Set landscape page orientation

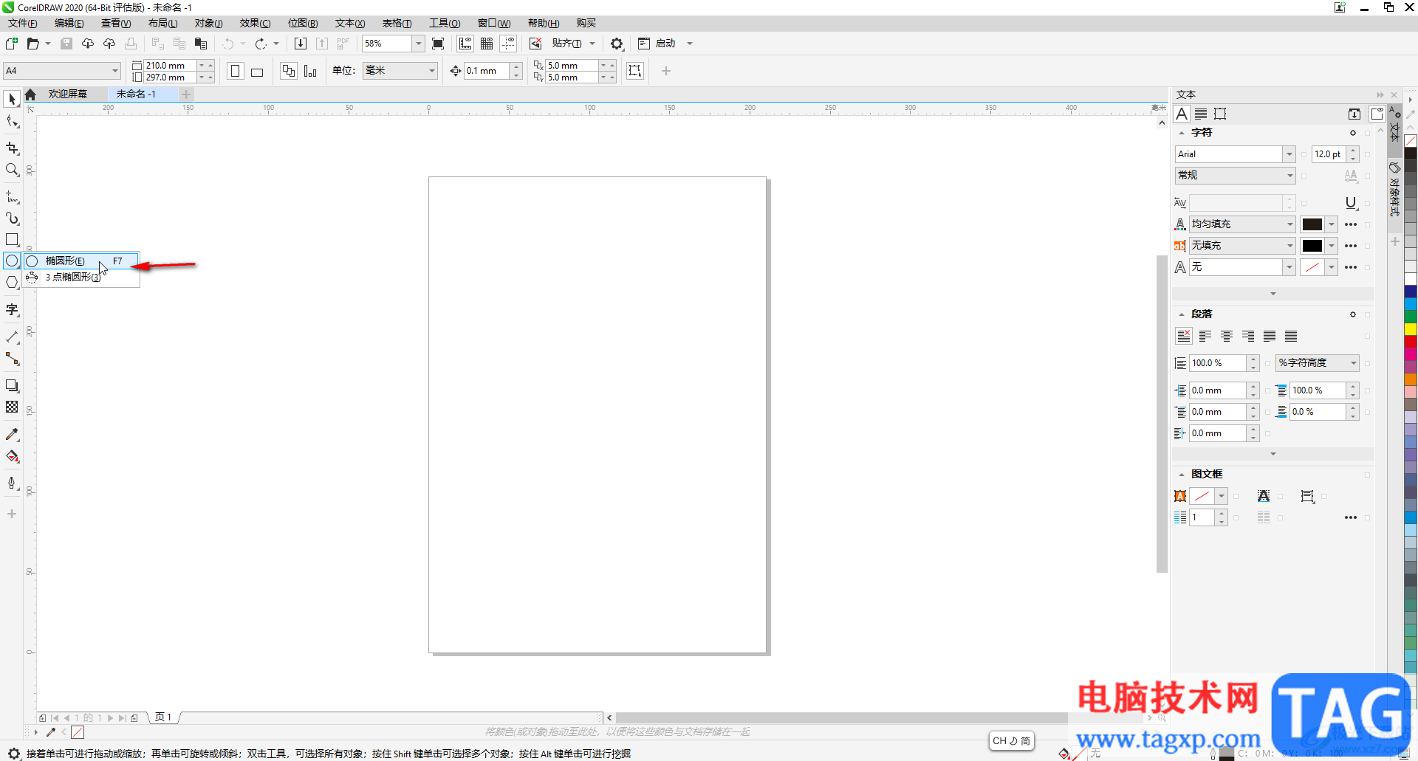pyautogui.click(x=257, y=72)
